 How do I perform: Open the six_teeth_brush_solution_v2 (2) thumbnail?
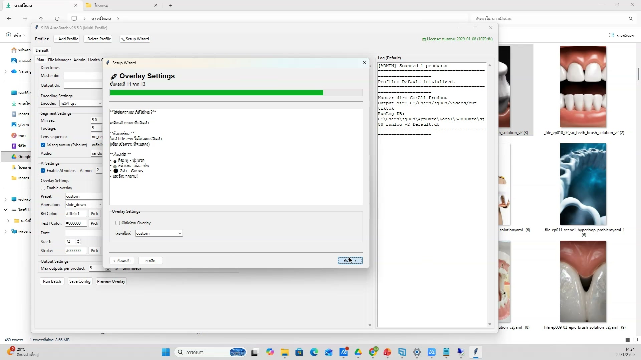click(x=583, y=87)
